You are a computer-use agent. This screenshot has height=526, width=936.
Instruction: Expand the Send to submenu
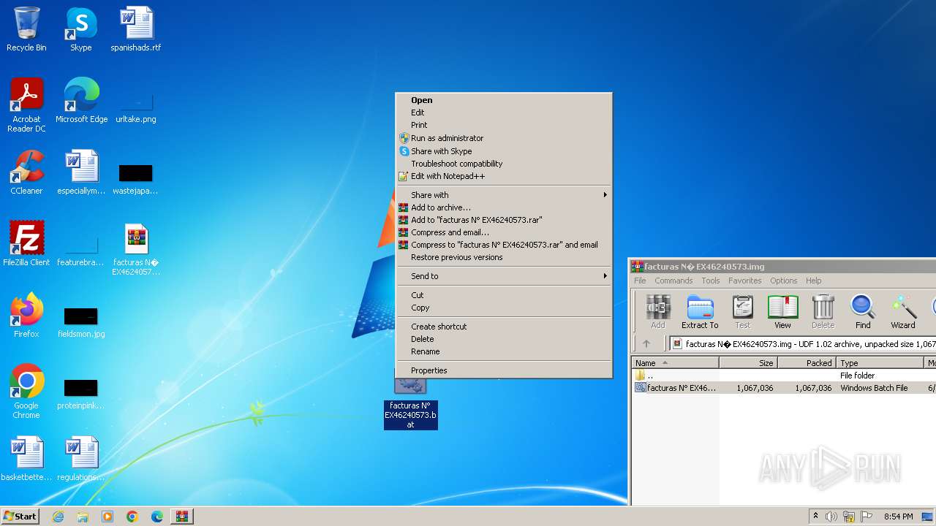pyautogui.click(x=504, y=276)
